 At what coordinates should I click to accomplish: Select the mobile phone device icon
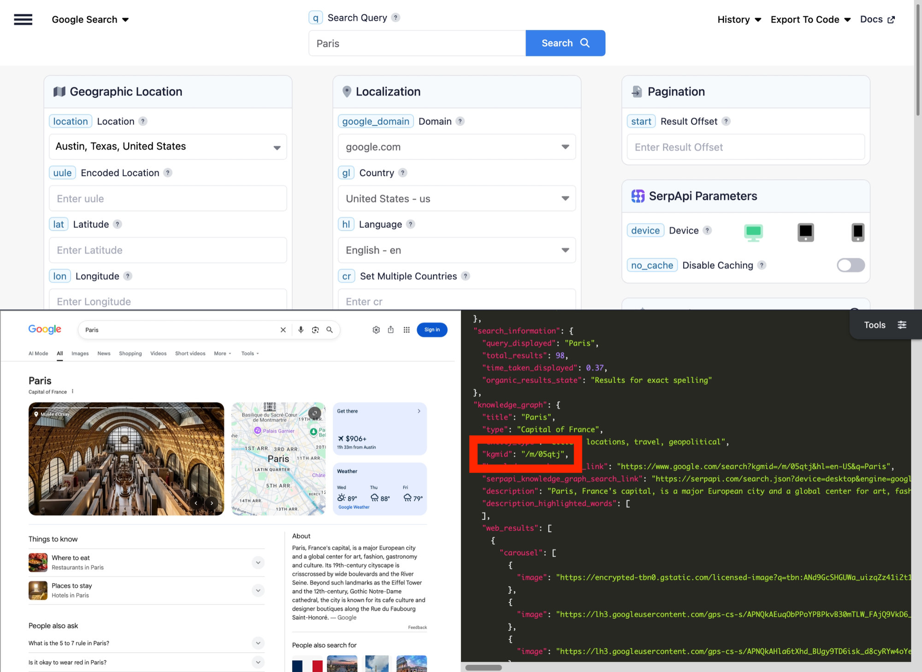(858, 232)
